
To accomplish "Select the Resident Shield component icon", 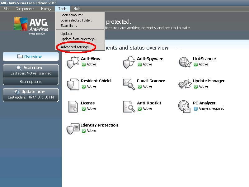I will (x=73, y=84).
